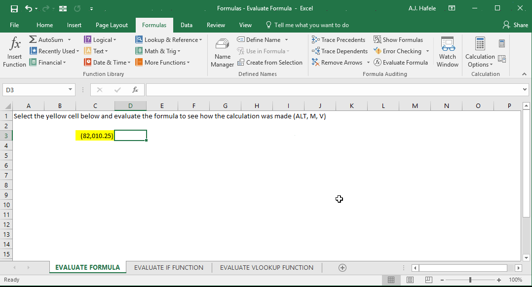The height and width of the screenshot is (287, 532).
Task: Click Calculate Sheet icon
Action: point(502,59)
